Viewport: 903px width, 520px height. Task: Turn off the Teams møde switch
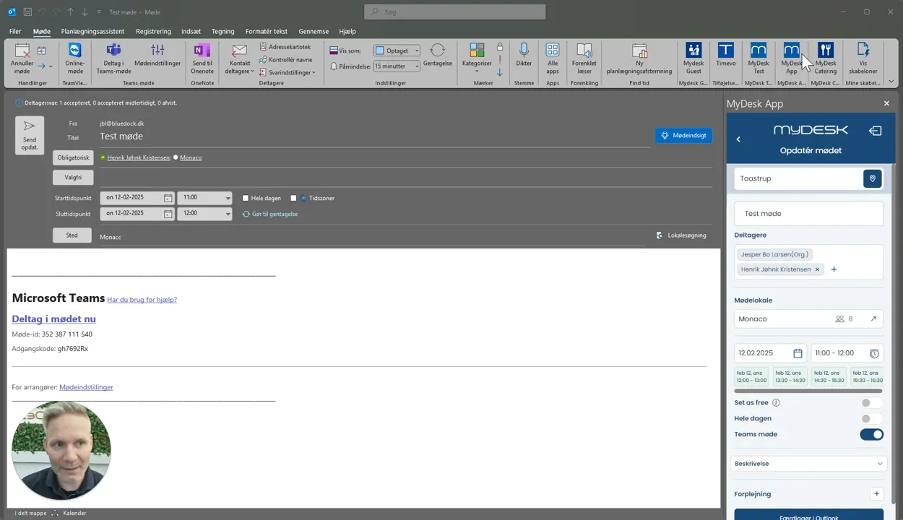tap(871, 435)
